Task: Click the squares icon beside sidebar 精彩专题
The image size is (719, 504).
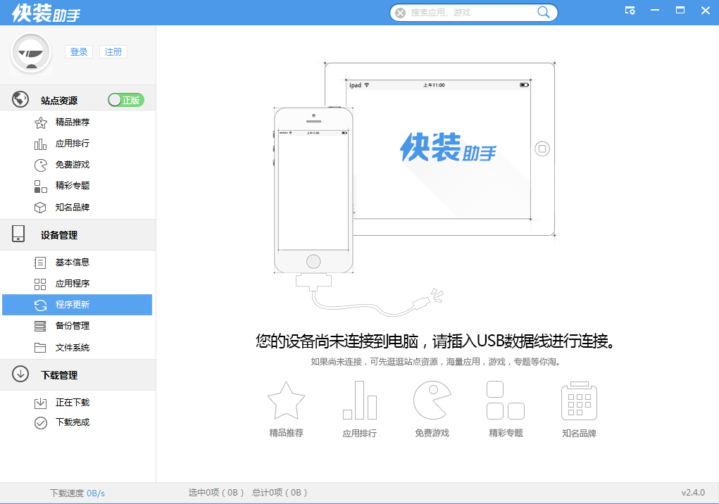Action: pos(40,187)
